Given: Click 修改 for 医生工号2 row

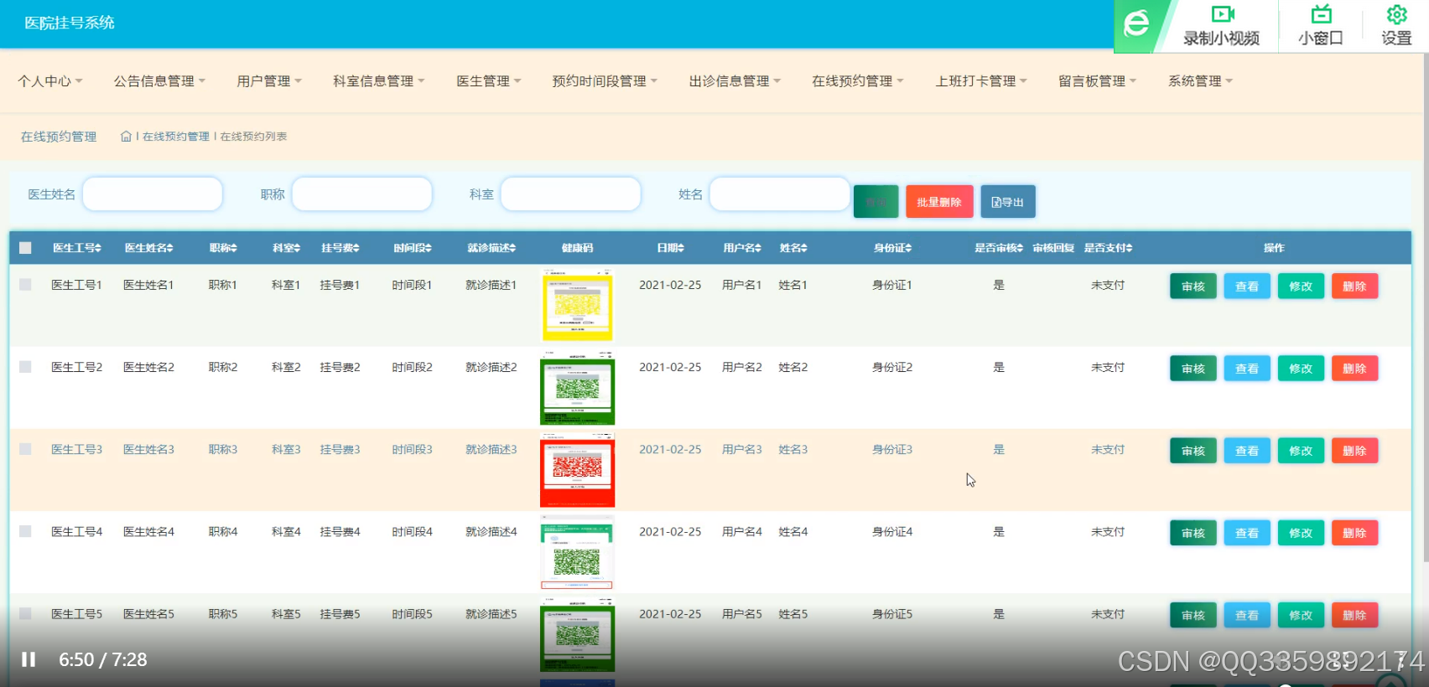Looking at the screenshot, I should tap(1301, 369).
